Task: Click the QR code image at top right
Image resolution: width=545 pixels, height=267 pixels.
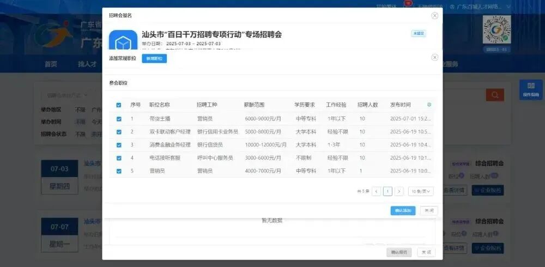Action: 496,31
